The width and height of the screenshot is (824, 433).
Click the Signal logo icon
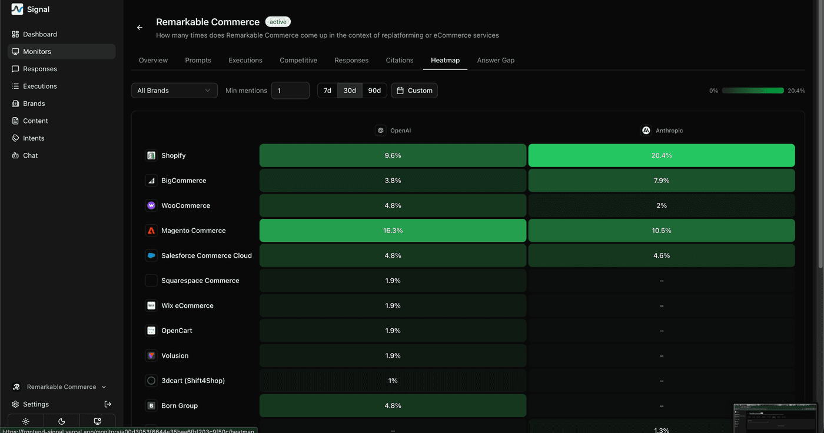click(17, 9)
